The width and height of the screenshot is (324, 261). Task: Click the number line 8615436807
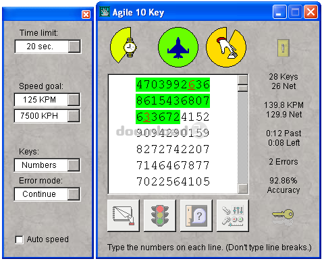click(x=173, y=100)
